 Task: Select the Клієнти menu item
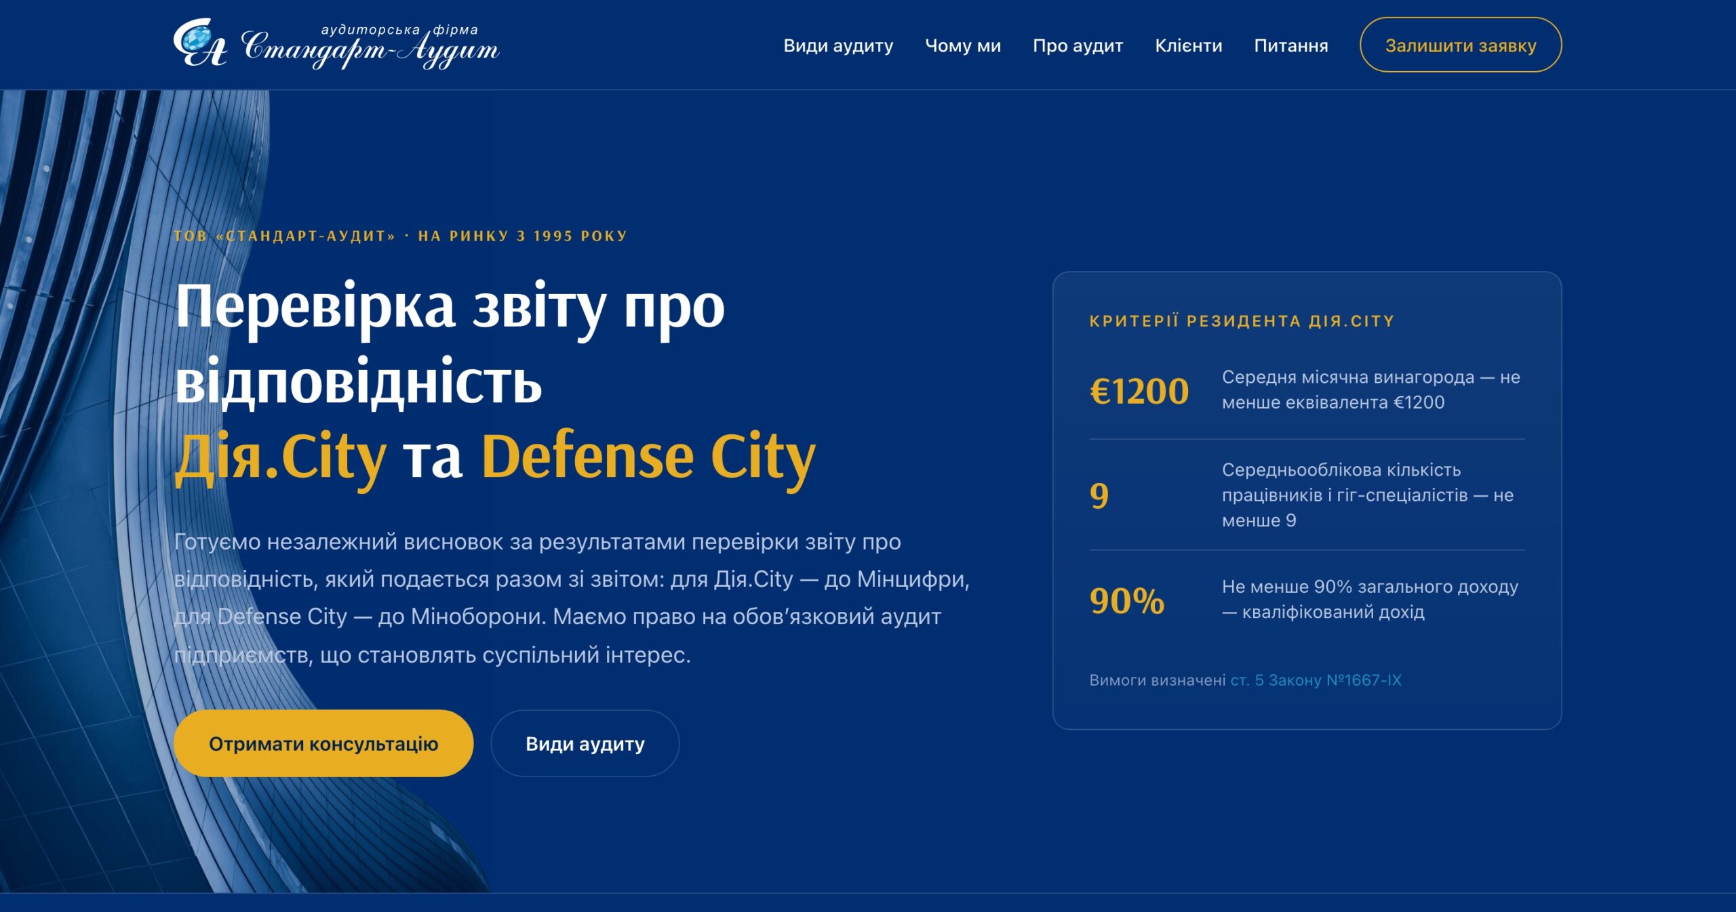pyautogui.click(x=1188, y=45)
